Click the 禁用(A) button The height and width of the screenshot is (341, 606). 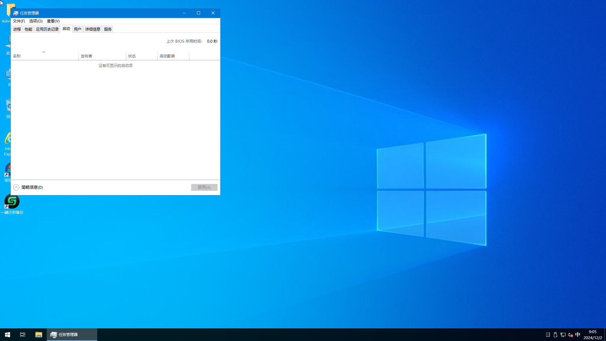[204, 188]
